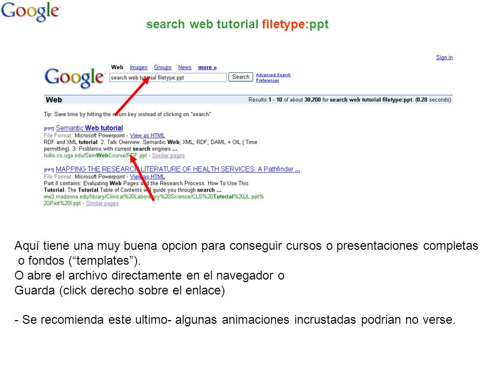
Task: View Semantic Web tutorial result as HTML
Action: (x=147, y=136)
